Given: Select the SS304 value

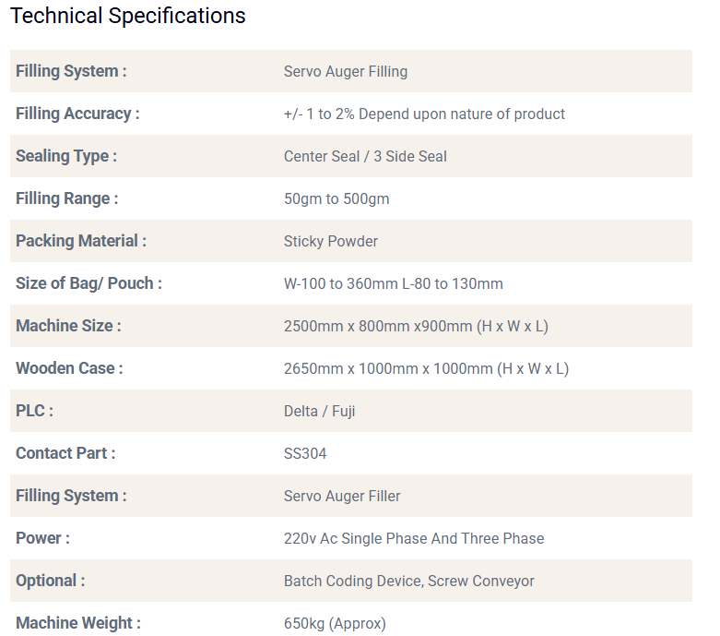Looking at the screenshot, I should (305, 453).
